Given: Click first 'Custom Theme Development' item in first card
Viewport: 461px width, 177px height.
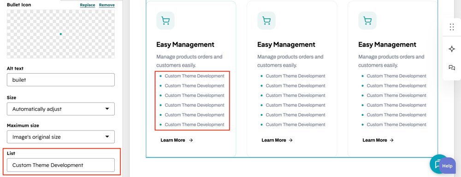Looking at the screenshot, I should [x=195, y=76].
